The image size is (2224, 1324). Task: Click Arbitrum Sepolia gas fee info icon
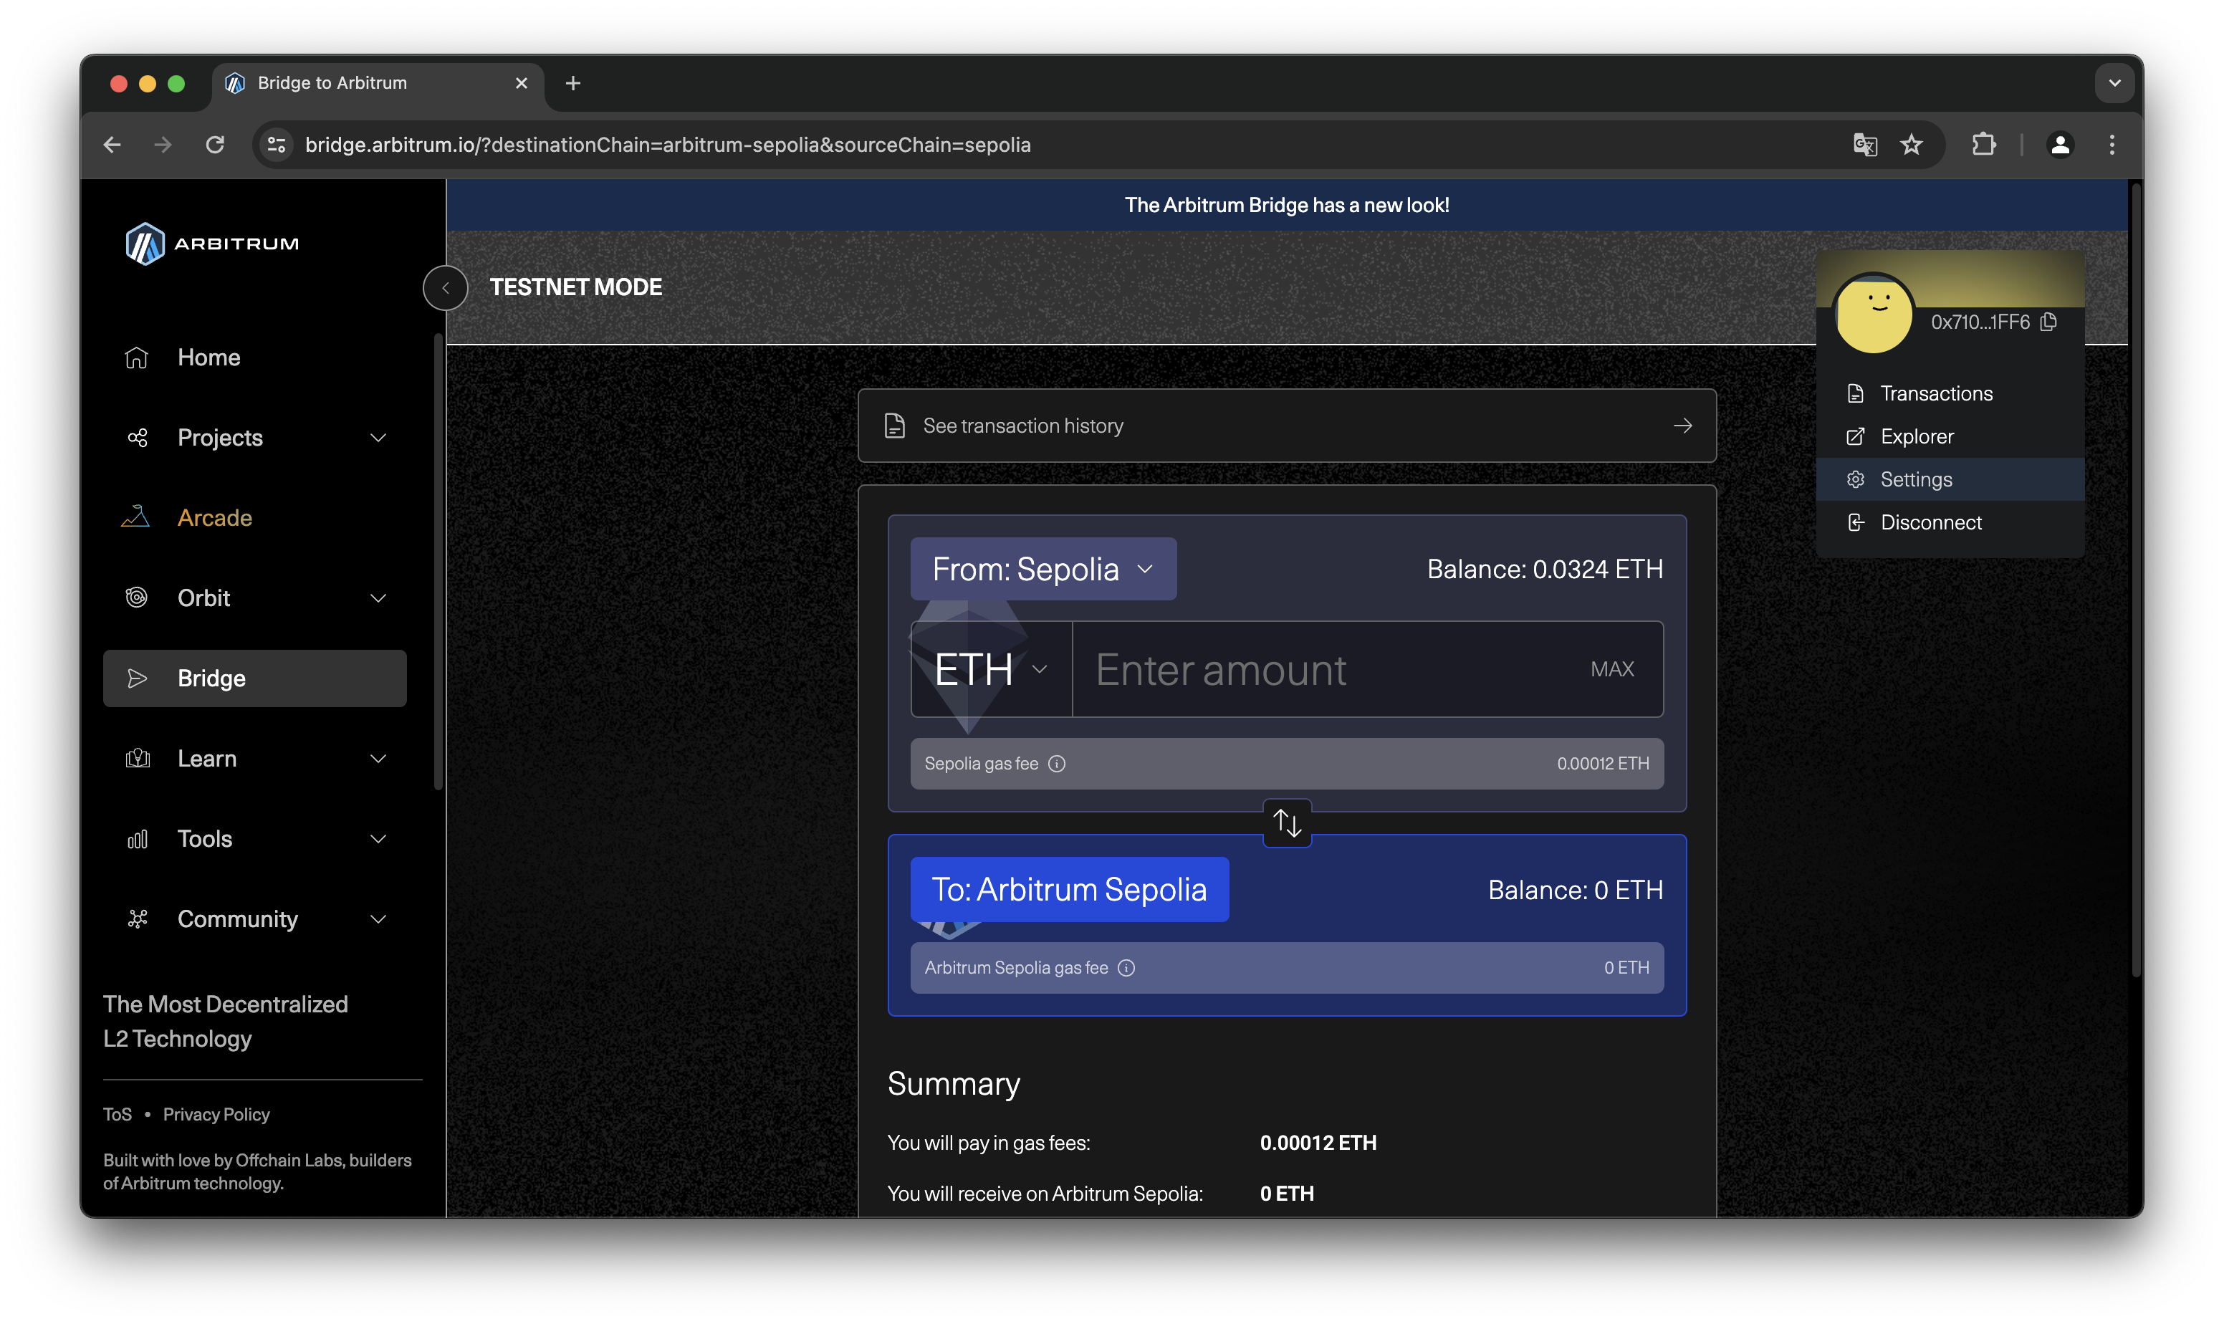point(1127,968)
